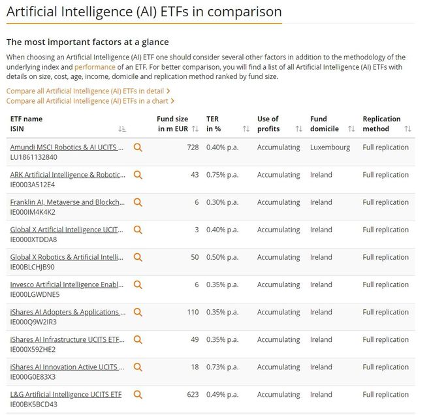Click magnifier beside iShares AI Infrastructure ETF

point(138,340)
